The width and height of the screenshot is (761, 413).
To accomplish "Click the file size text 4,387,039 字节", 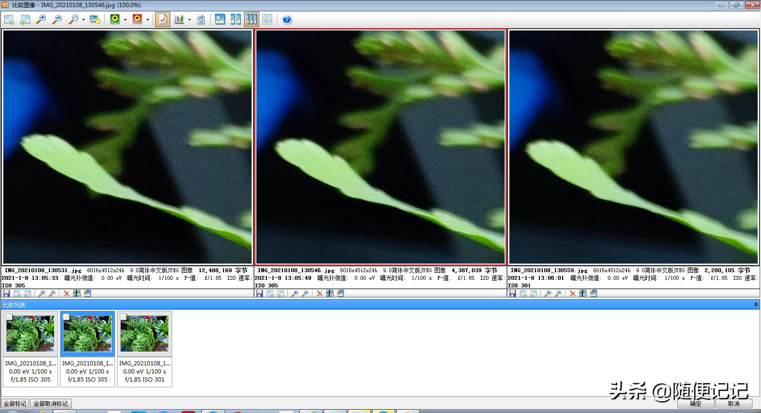I will click(x=474, y=270).
